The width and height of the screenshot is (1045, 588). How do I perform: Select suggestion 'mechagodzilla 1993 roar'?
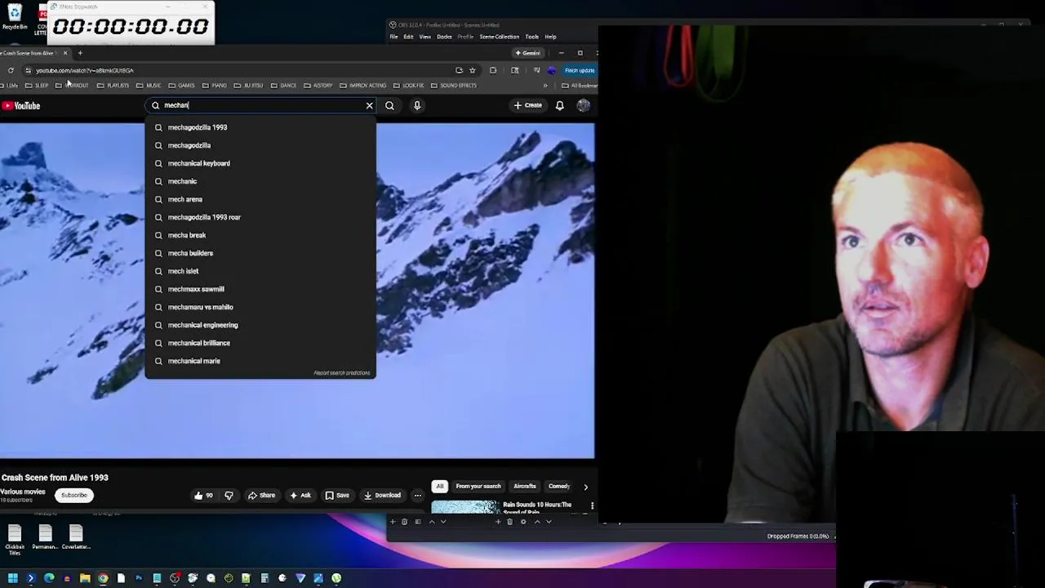(x=260, y=217)
